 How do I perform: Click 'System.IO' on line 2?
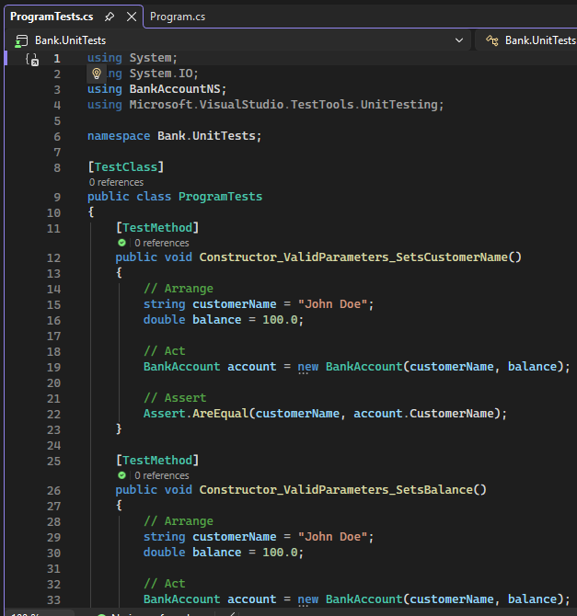(x=161, y=74)
